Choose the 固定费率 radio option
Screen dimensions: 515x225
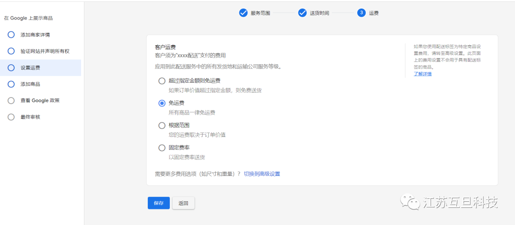(x=162, y=147)
